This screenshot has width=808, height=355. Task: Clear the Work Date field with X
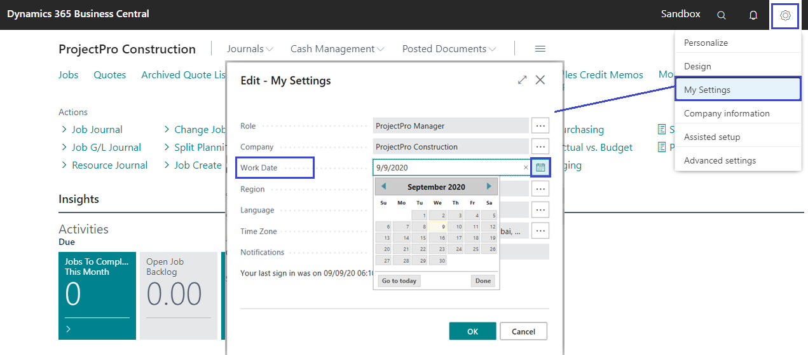(x=526, y=168)
